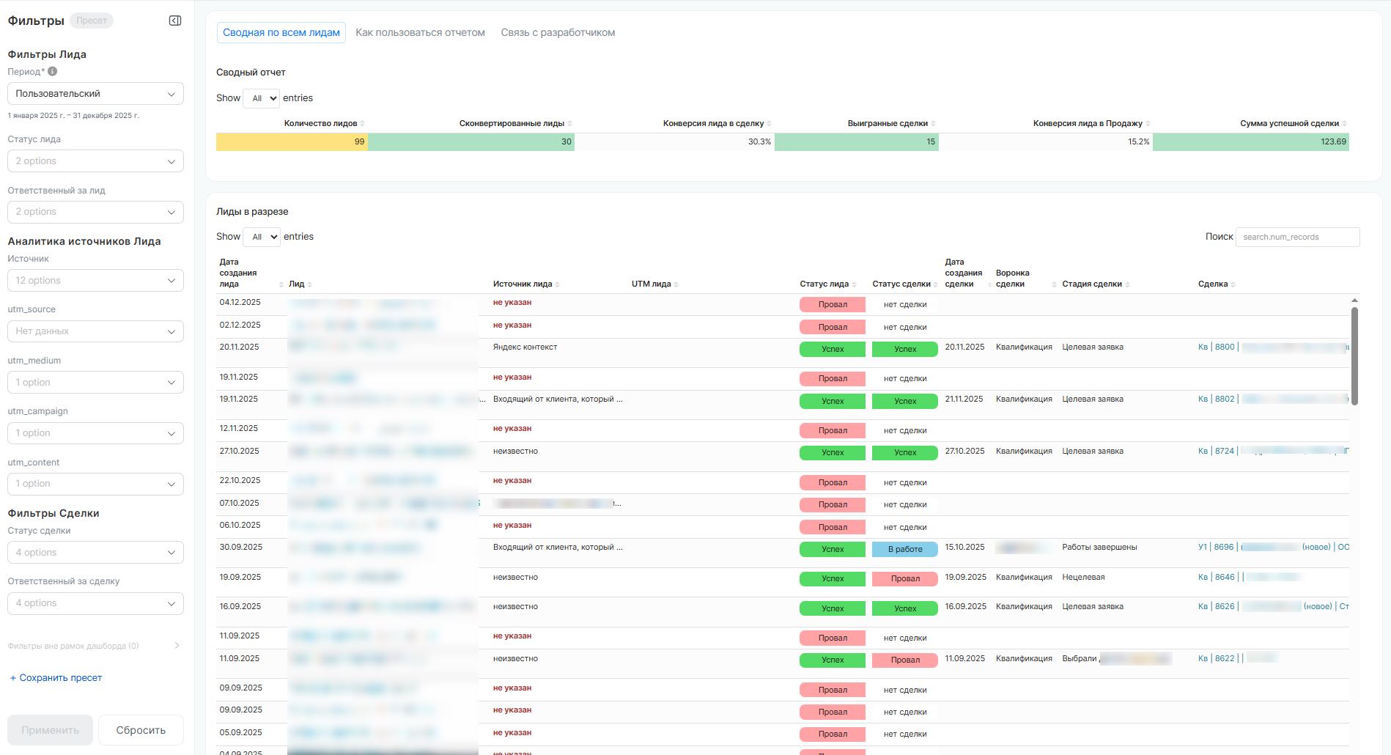The height and width of the screenshot is (755, 1391).
Task: Sort table by Статус лида icon
Action: [854, 284]
